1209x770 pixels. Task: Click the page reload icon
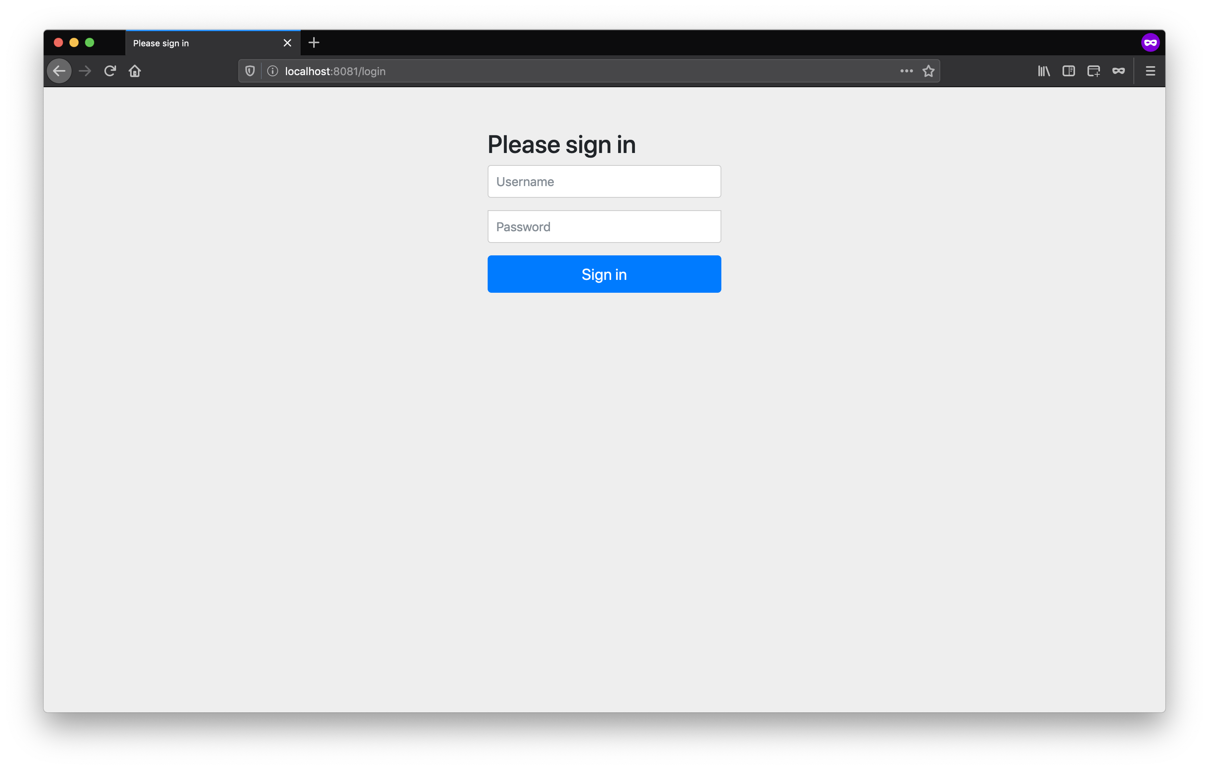109,70
